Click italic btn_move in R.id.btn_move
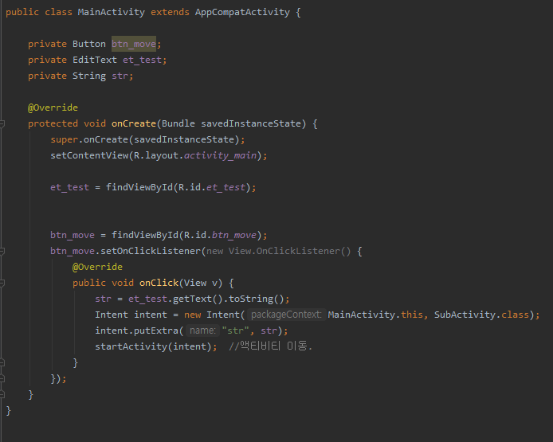The width and height of the screenshot is (553, 442). tap(233, 235)
